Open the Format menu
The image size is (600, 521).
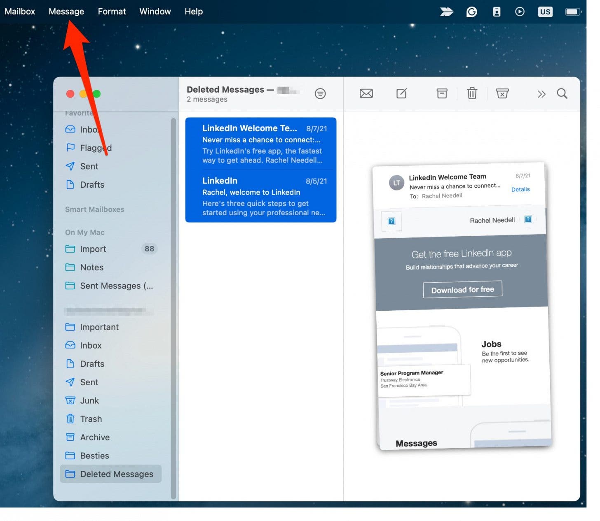click(112, 12)
